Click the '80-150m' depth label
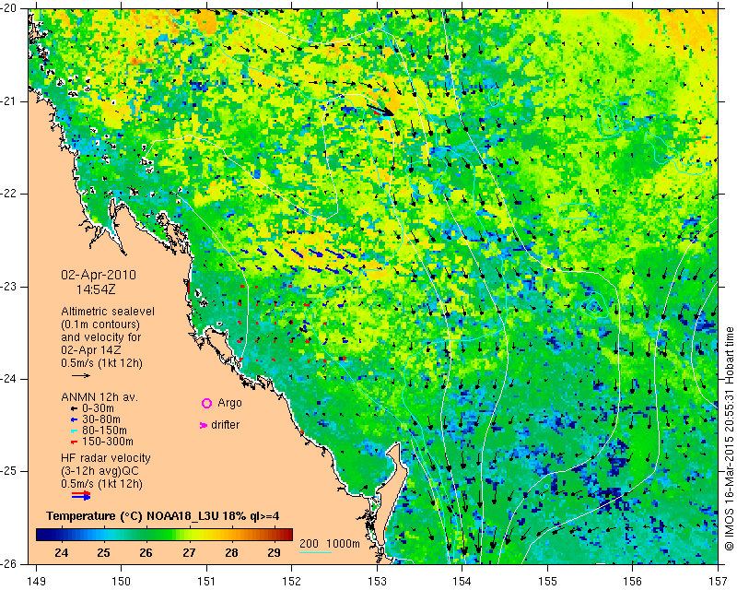Image resolution: width=737 pixels, height=590 pixels. point(104,431)
